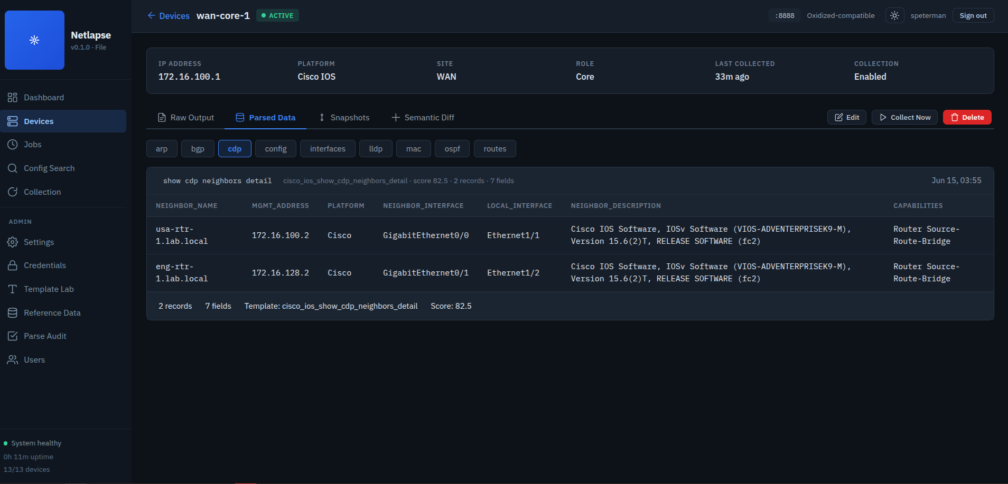Select the cdp parsed data filter

tap(235, 149)
